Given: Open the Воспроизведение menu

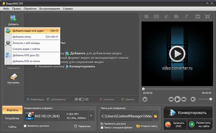Looking at the screenshot, I should (49, 8).
